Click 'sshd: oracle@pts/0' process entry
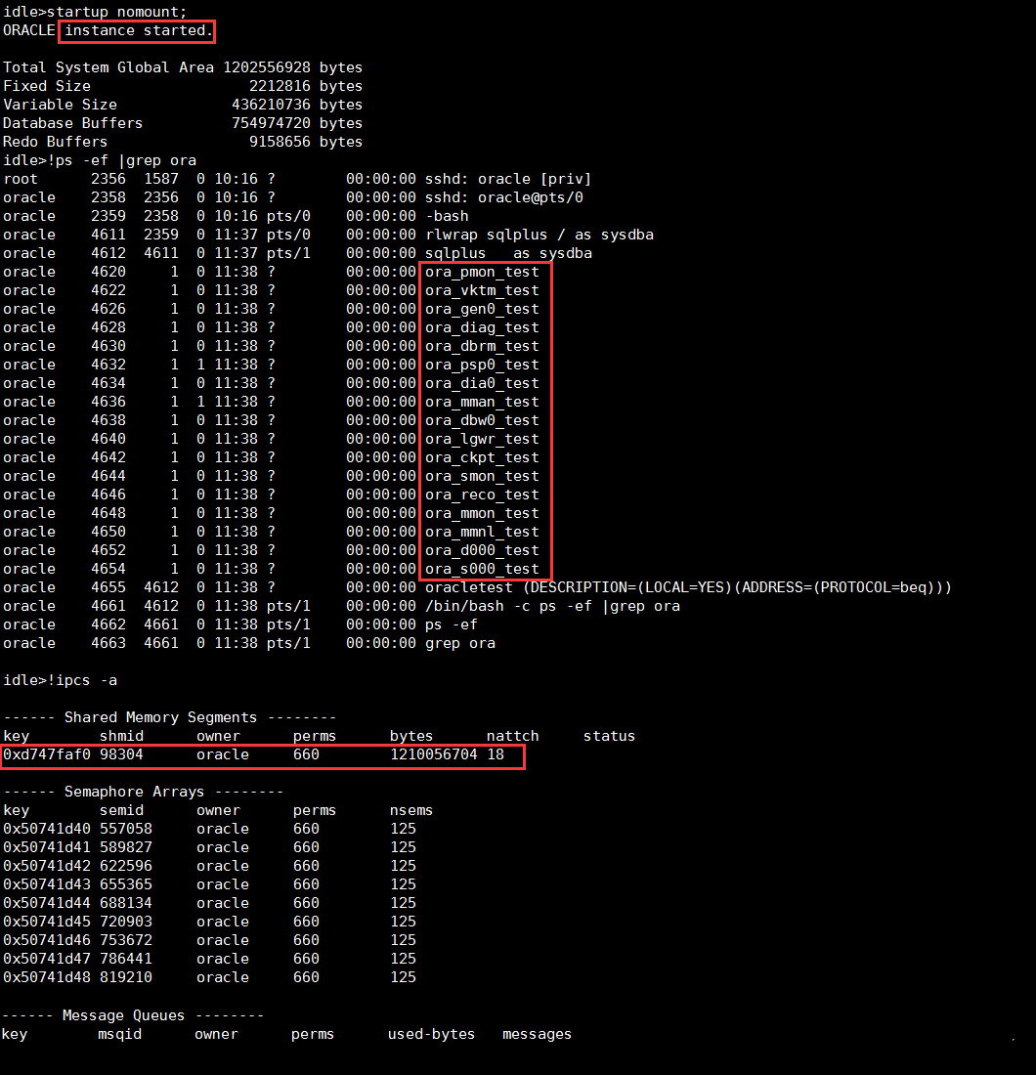This screenshot has width=1036, height=1075. [504, 197]
